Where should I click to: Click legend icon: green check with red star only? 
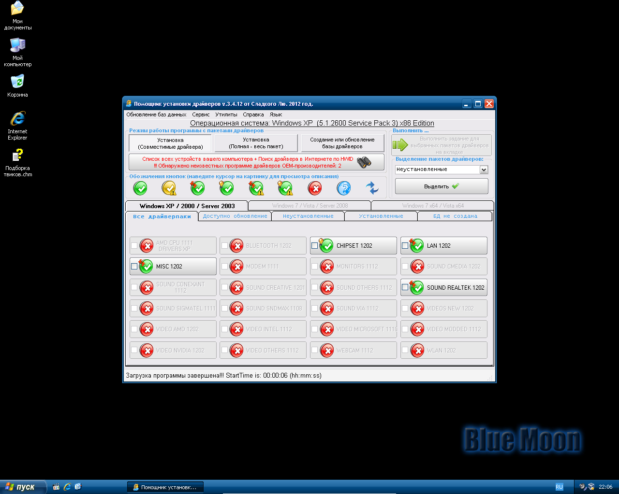197,188
